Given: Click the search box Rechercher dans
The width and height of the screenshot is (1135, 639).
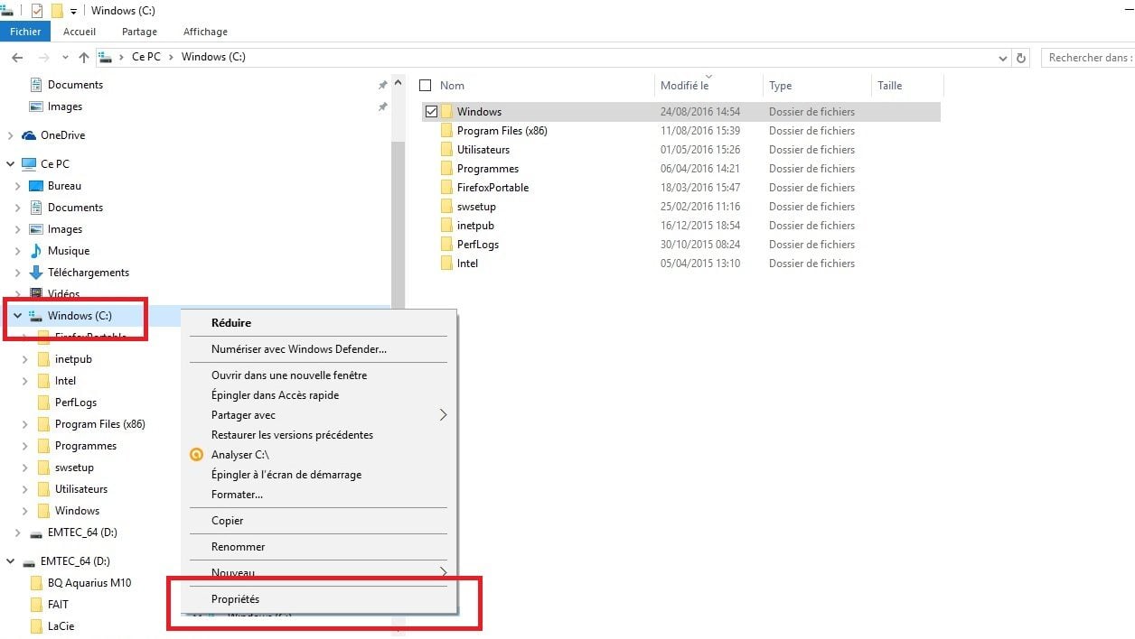Looking at the screenshot, I should (1088, 58).
